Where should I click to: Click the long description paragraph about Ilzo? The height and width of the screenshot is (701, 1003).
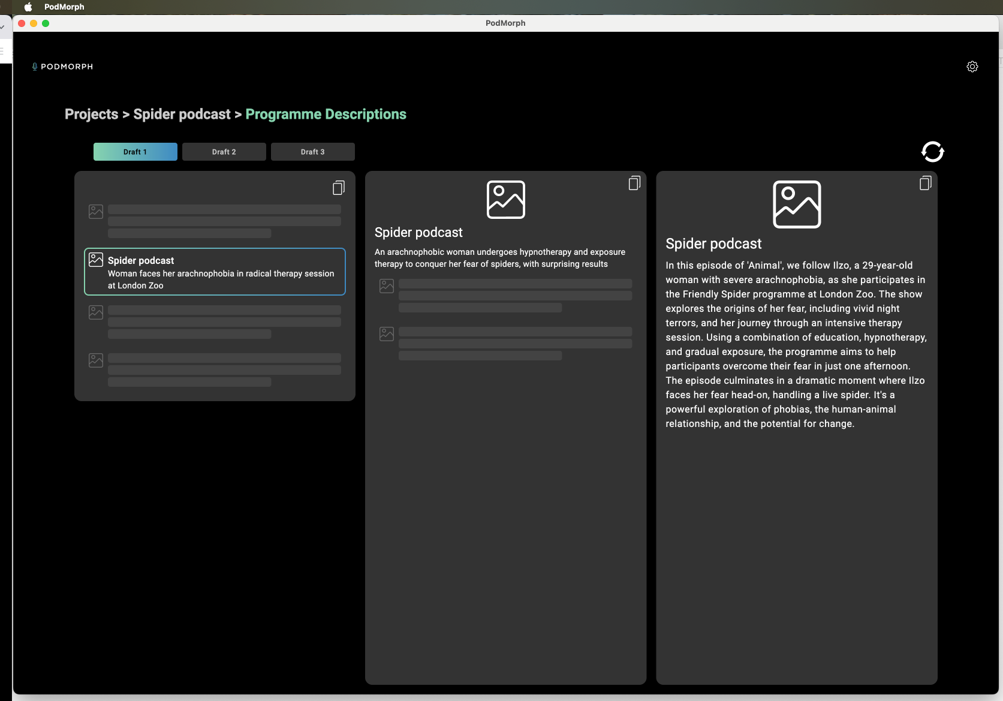[796, 344]
